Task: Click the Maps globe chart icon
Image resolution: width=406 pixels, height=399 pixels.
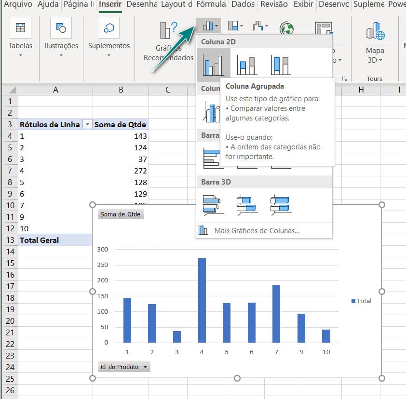Action: tap(286, 28)
